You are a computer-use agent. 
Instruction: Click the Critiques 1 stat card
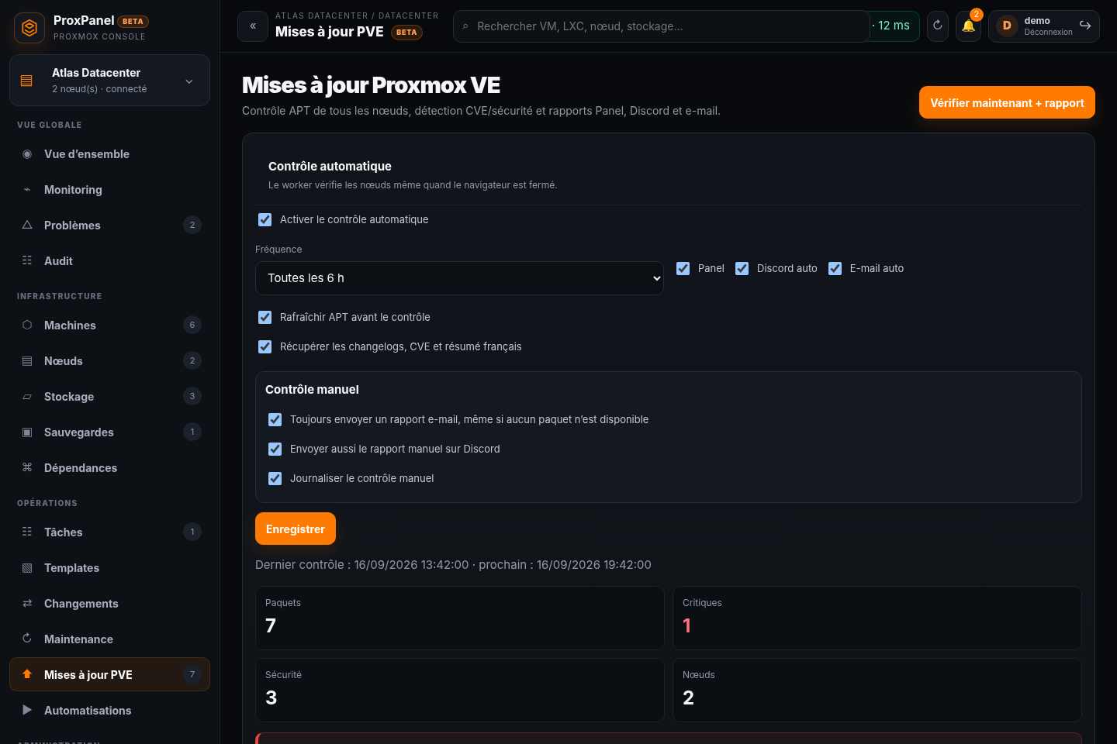point(877,618)
